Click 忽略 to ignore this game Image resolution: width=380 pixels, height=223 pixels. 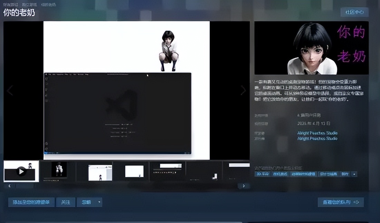86,203
